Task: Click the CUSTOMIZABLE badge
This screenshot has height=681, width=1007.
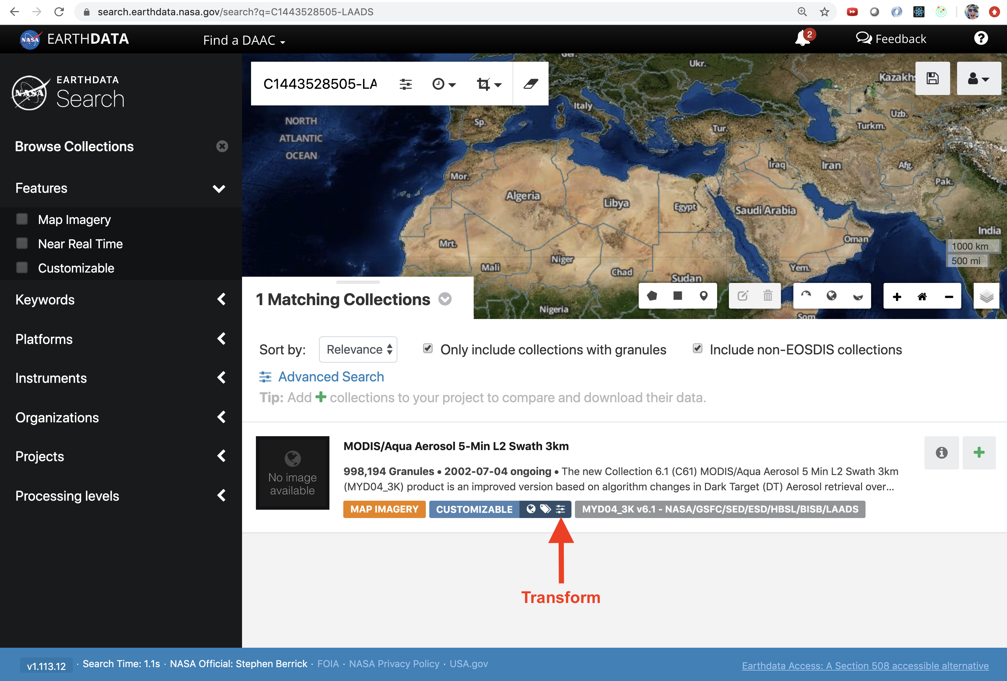Action: [x=474, y=509]
